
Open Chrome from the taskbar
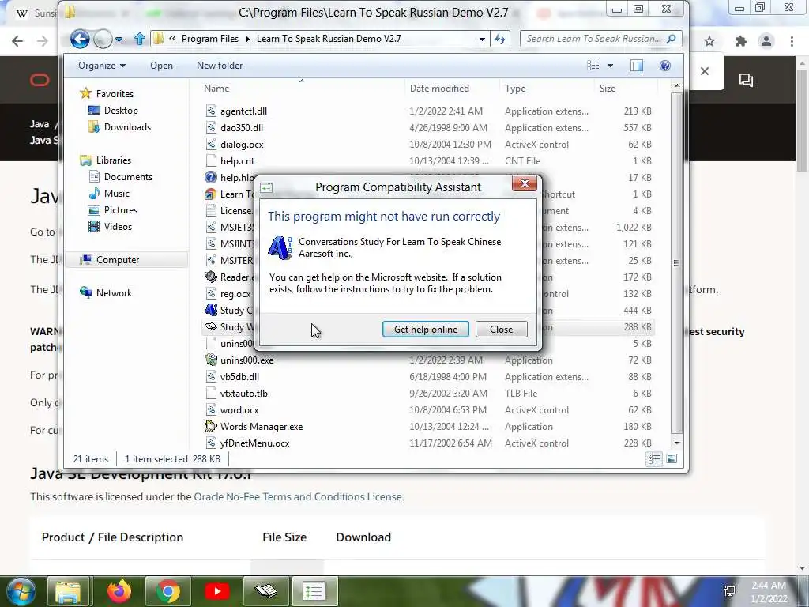point(168,591)
